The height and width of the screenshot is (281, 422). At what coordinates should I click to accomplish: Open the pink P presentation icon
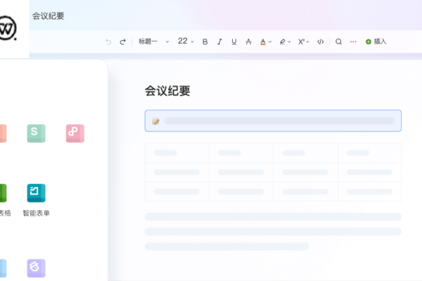(x=75, y=133)
